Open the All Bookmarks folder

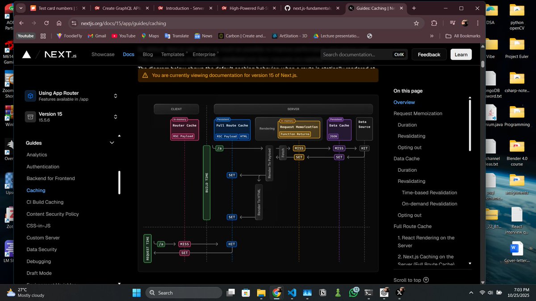tap(463, 36)
